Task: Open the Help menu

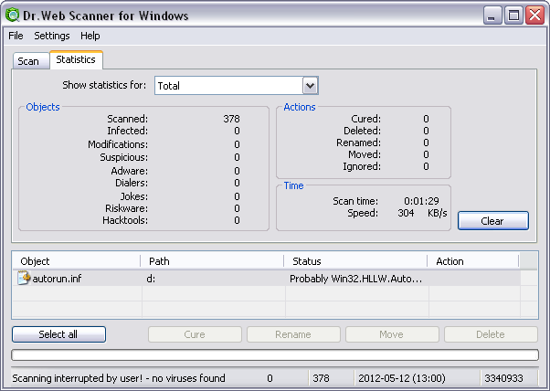Action: point(90,36)
